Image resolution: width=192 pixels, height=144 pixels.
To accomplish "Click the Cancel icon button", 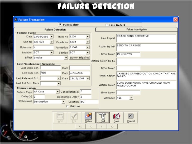I will pos(131,118).
